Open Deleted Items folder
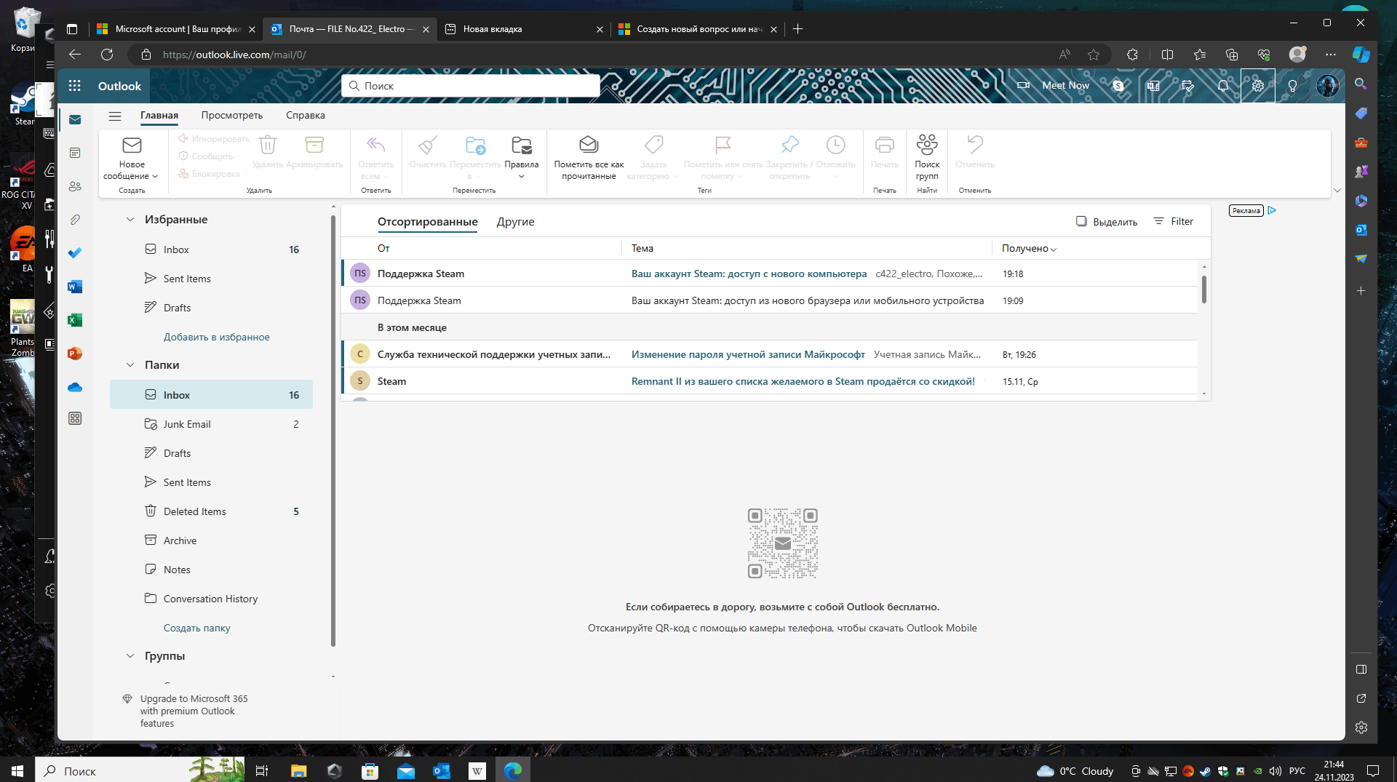1397x782 pixels. point(211,511)
